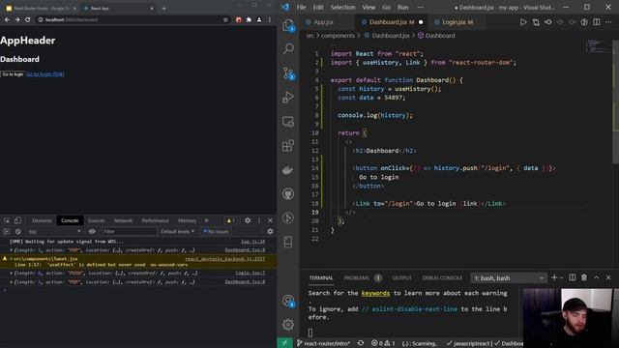This screenshot has width=619, height=348.
Task: Click the react-router/intro branch in status bar
Action: tap(323, 343)
